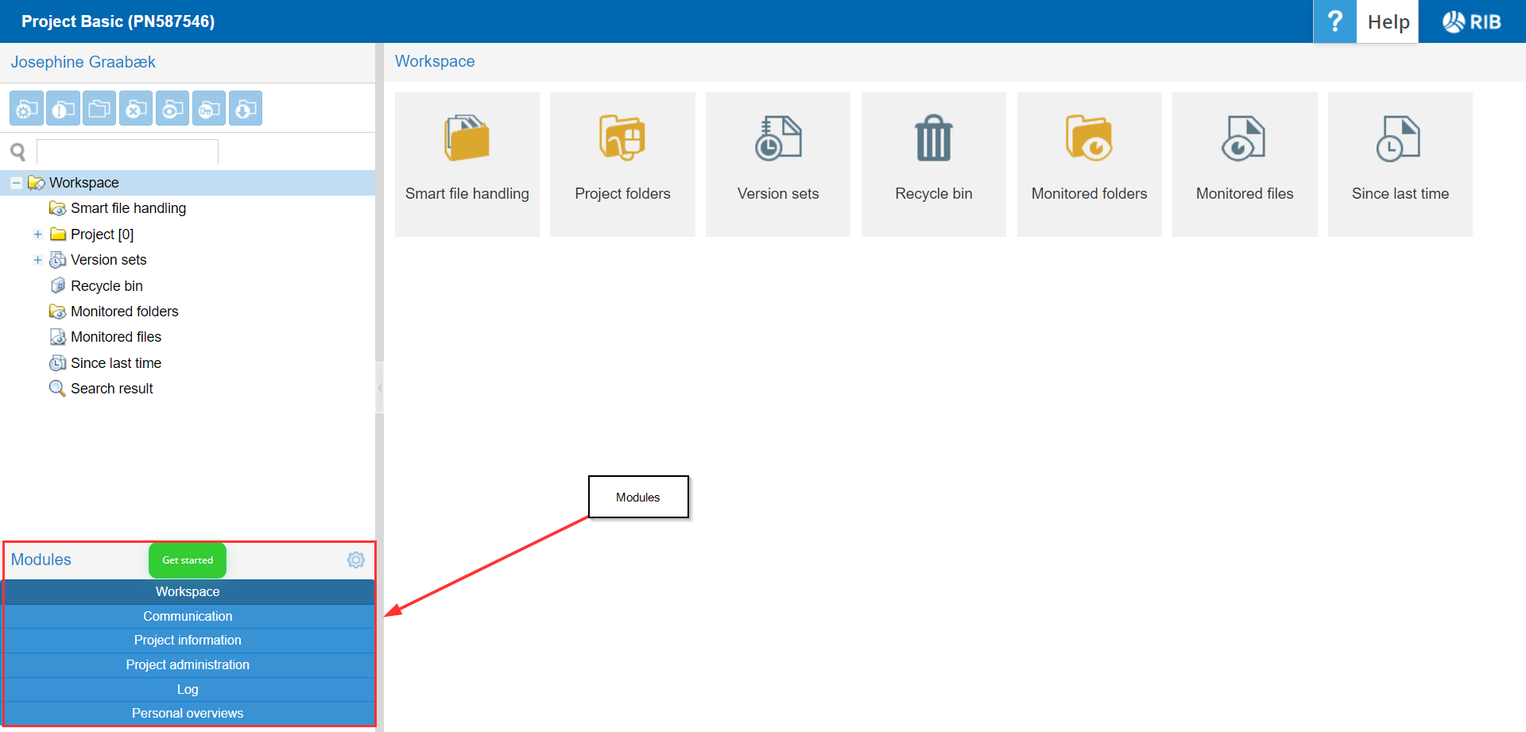Click the question mark help icon
The width and height of the screenshot is (1526, 732).
point(1334,21)
